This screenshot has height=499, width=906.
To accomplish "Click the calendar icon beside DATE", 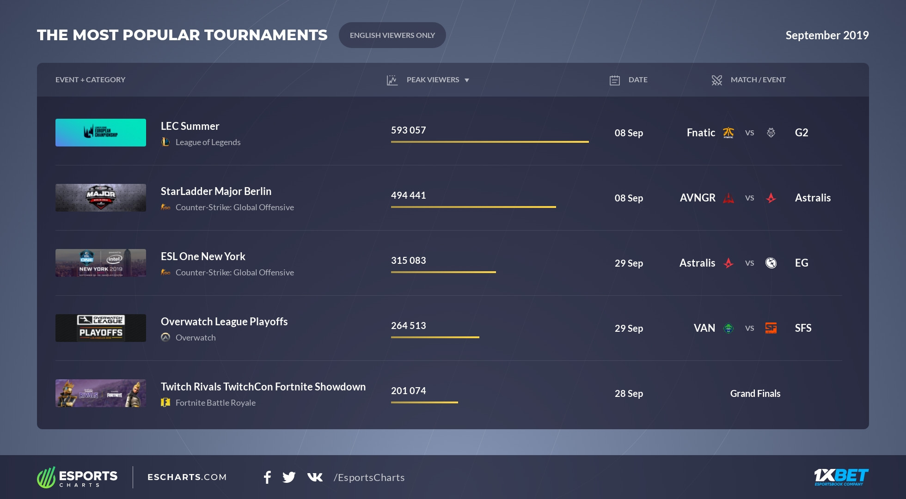I will 615,80.
